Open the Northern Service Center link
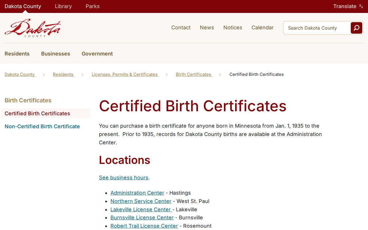The height and width of the screenshot is (230, 368). (x=141, y=201)
